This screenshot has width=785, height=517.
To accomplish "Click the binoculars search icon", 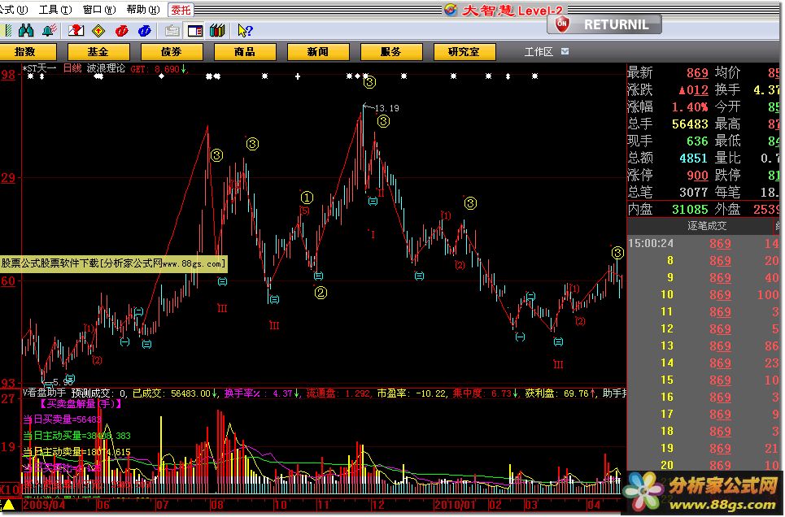I will [25, 31].
